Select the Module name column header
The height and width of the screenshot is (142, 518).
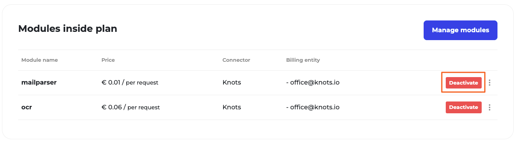pos(39,60)
